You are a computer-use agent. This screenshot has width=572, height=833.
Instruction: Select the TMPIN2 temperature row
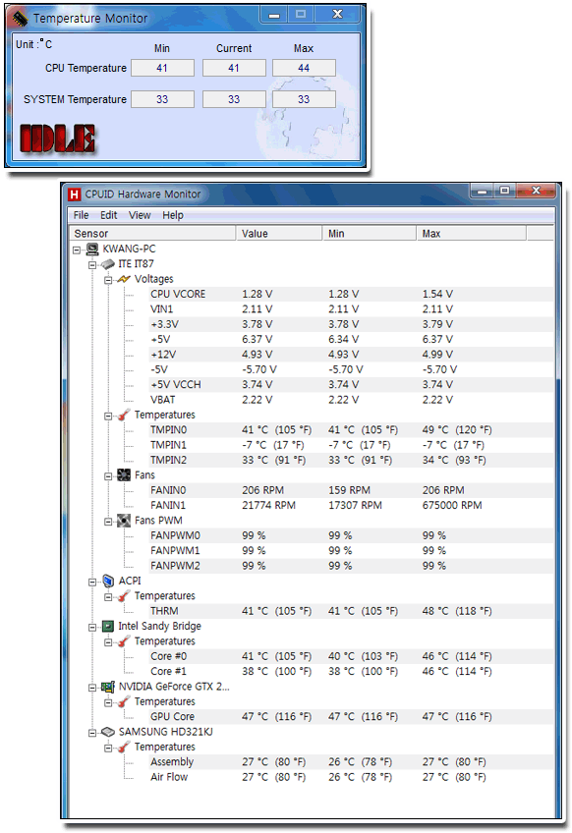pos(351,460)
